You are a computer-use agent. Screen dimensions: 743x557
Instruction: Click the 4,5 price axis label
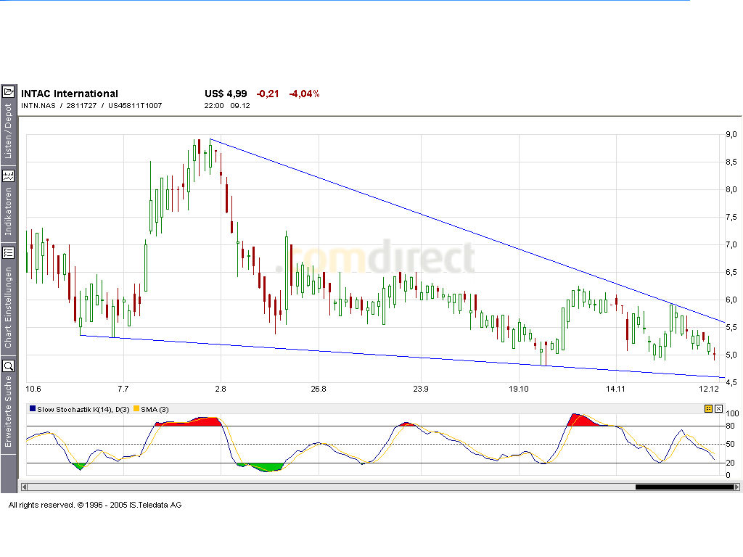click(x=731, y=382)
